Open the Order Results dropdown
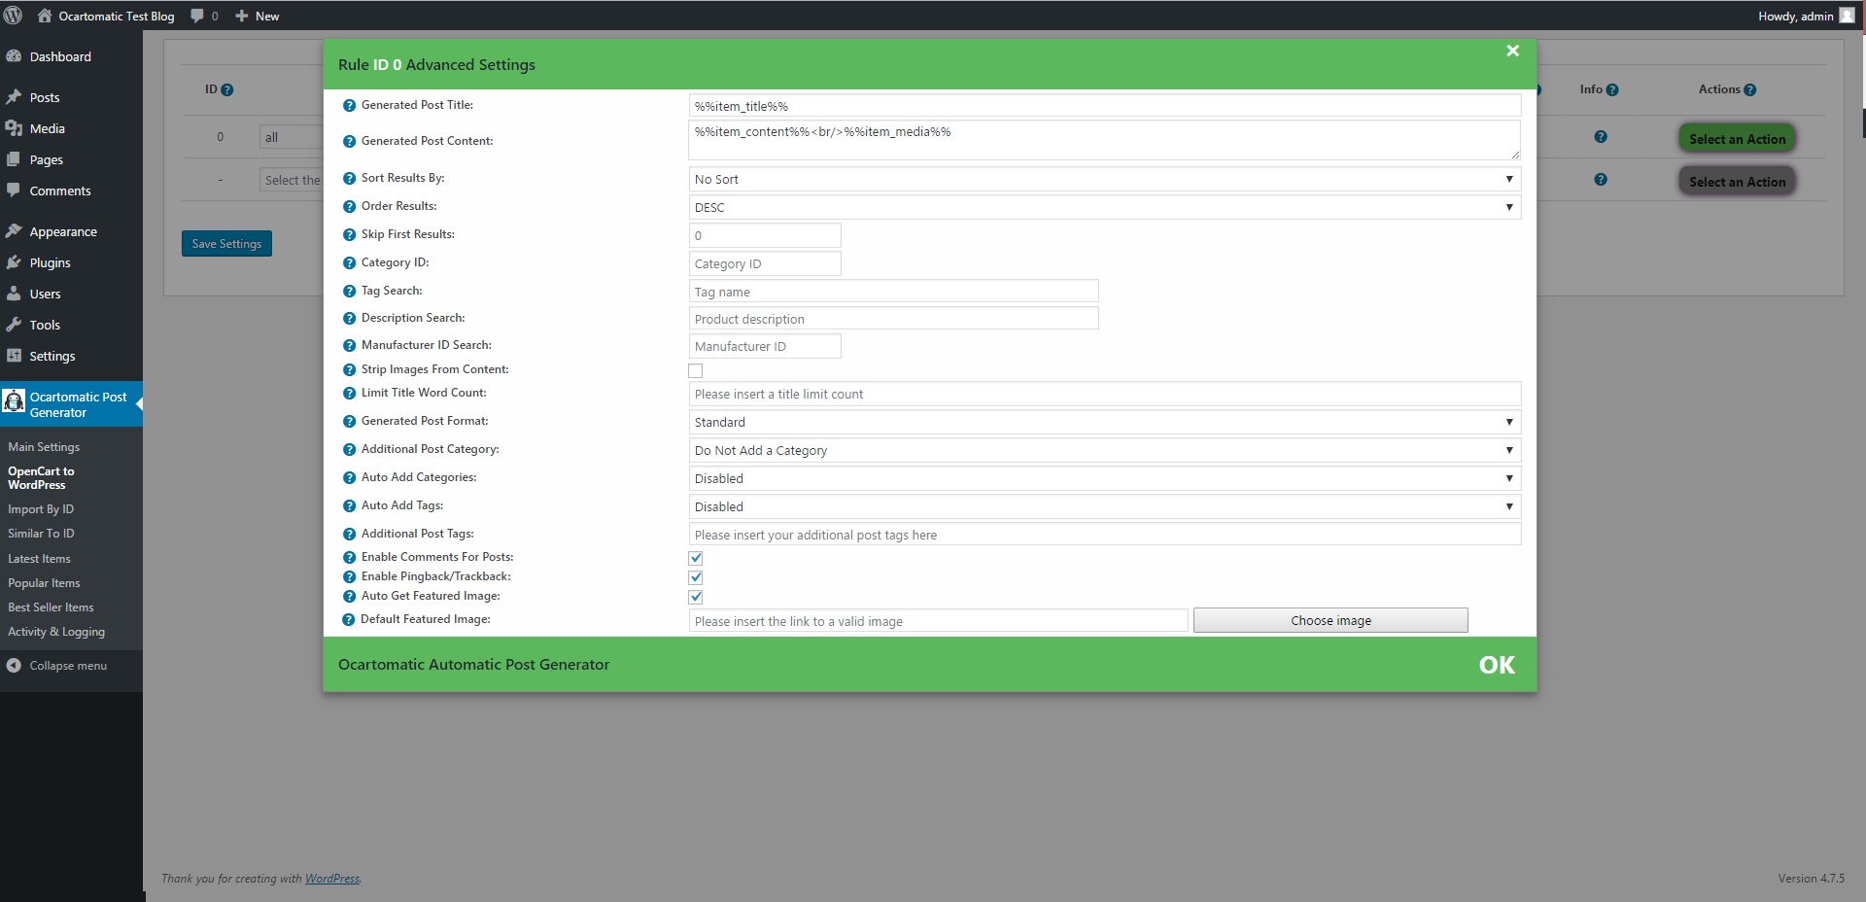The image size is (1866, 902). 1105,207
